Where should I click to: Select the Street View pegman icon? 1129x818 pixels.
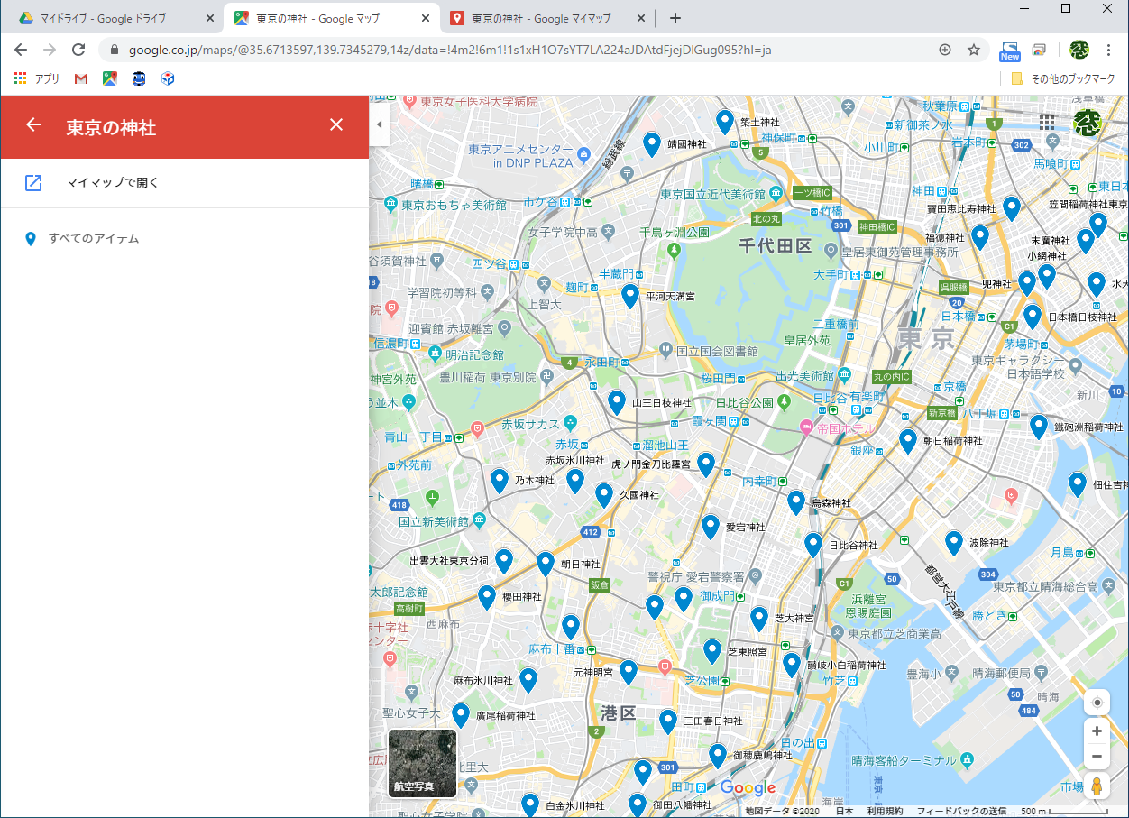[1097, 786]
